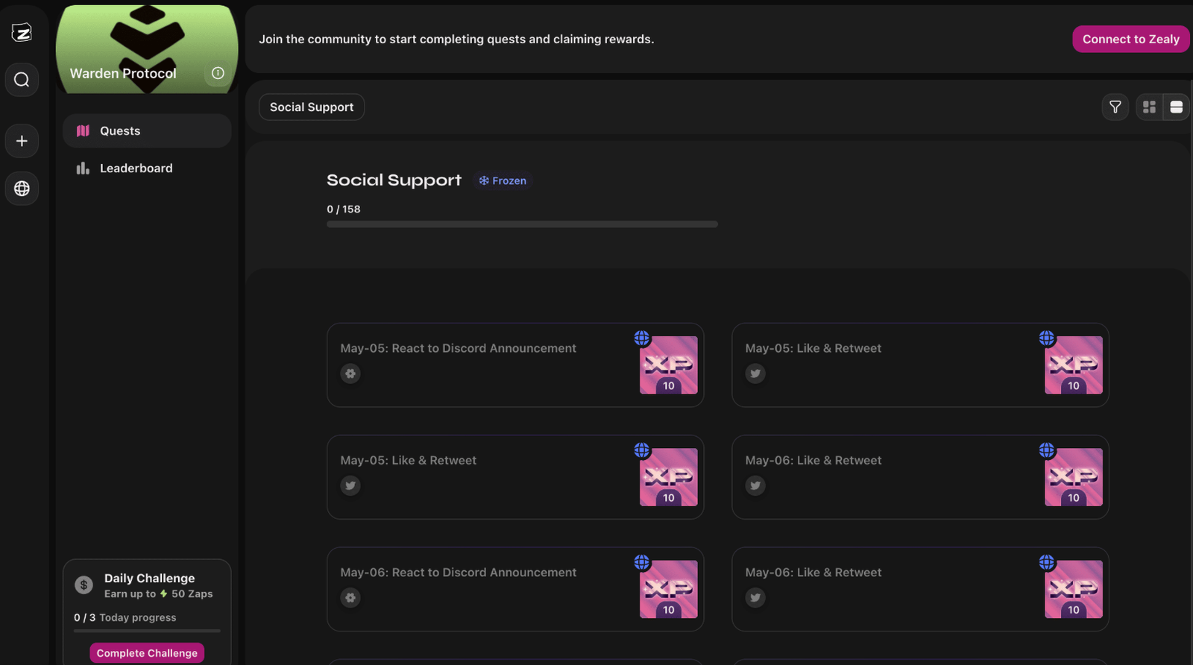This screenshot has width=1193, height=665.
Task: Switch to grid view layout
Action: [1149, 107]
